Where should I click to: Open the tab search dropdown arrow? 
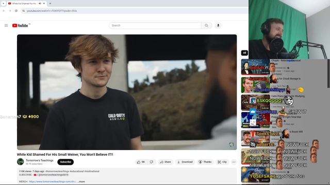point(3,4)
